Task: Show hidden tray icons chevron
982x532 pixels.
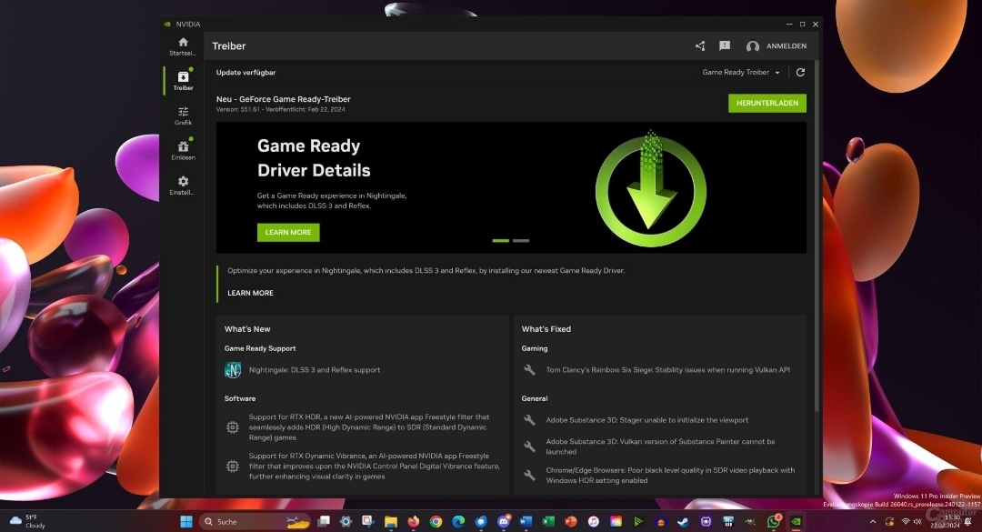Action: [872, 521]
